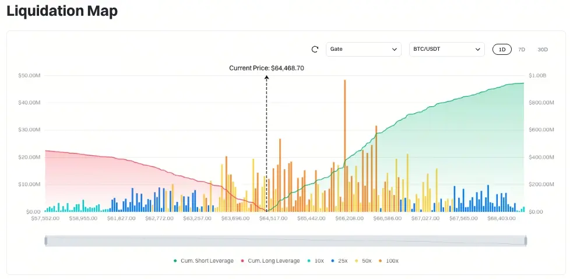The height and width of the screenshot is (279, 570).
Task: Click the left handle of range slider
Action: tap(46, 240)
